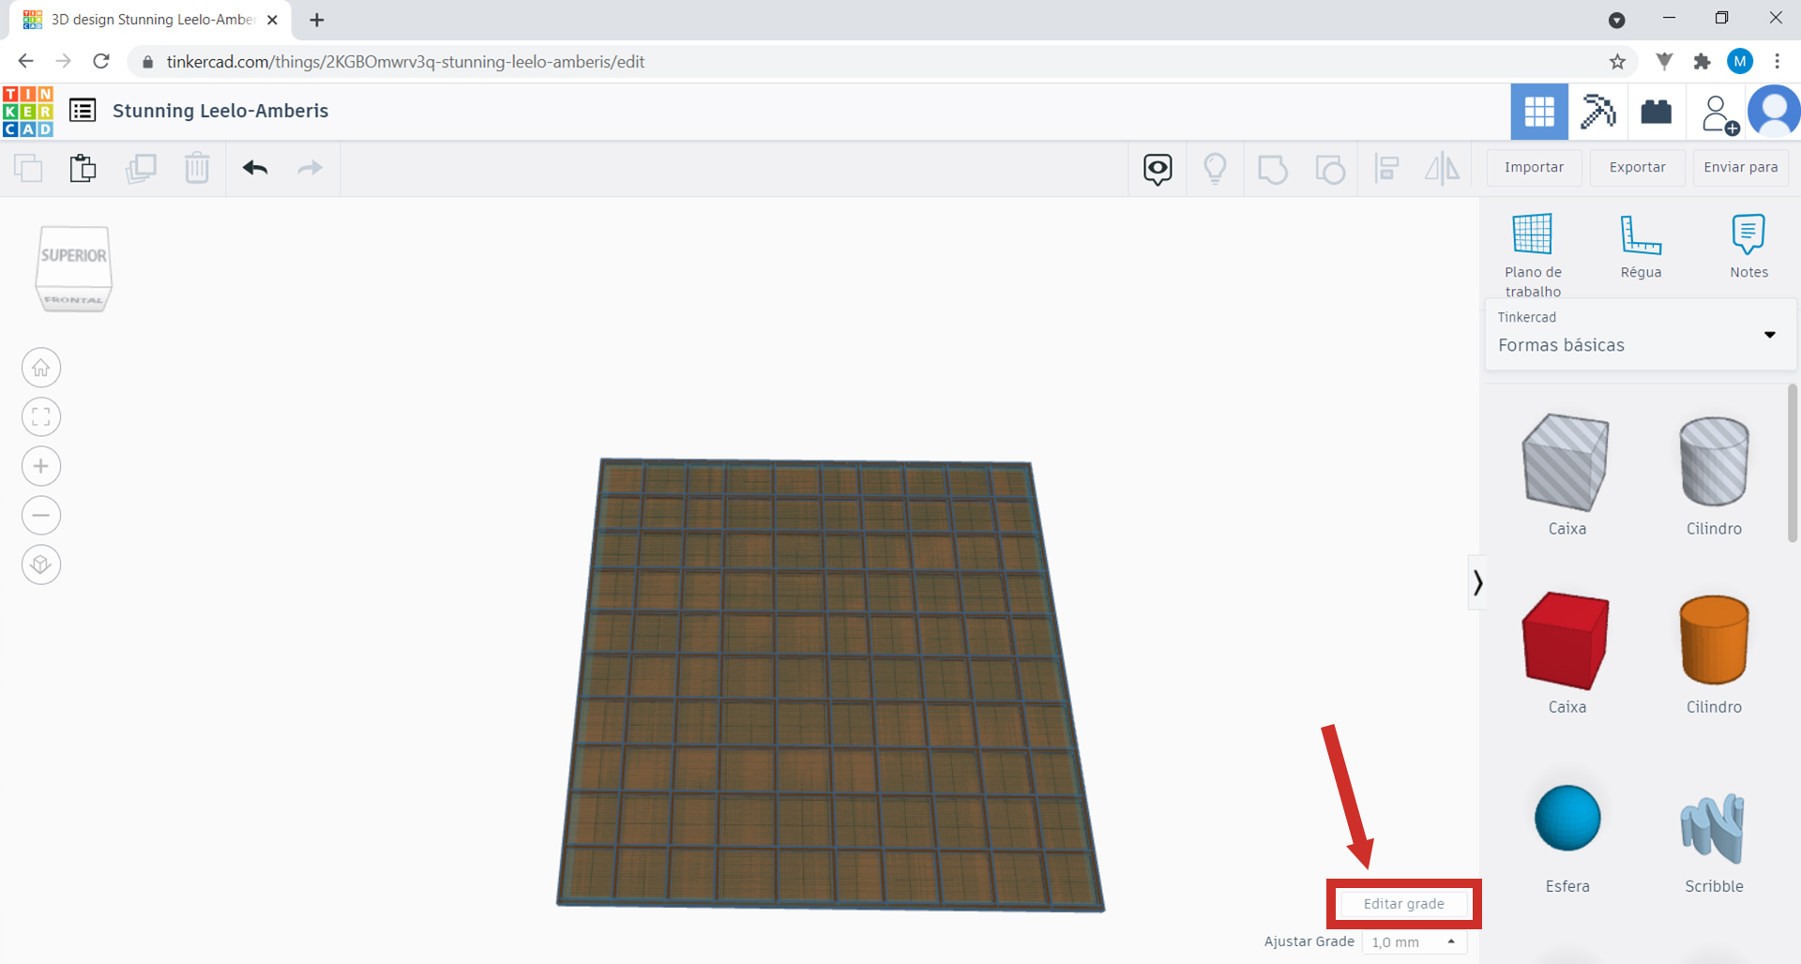Click the design name Stunning Leelo-Amberis
This screenshot has width=1801, height=964.
click(220, 111)
